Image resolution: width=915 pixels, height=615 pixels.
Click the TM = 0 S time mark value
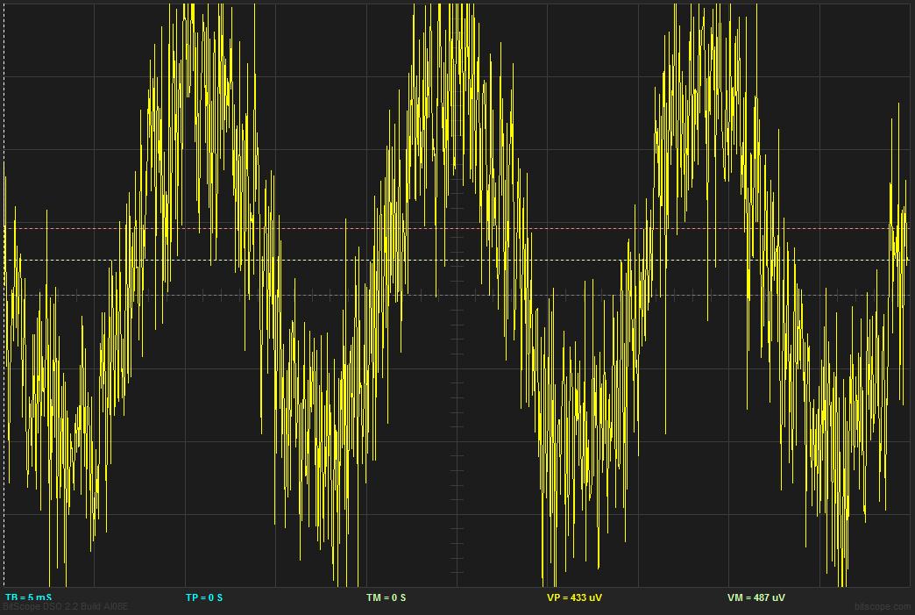point(386,597)
